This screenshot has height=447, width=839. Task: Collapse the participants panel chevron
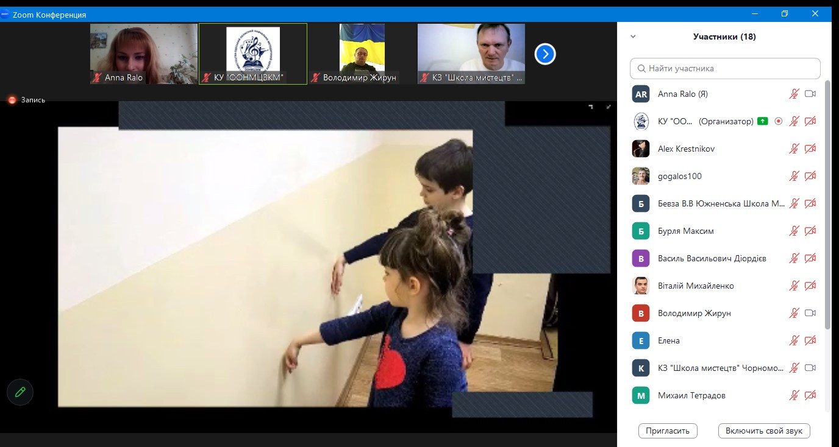click(x=633, y=37)
